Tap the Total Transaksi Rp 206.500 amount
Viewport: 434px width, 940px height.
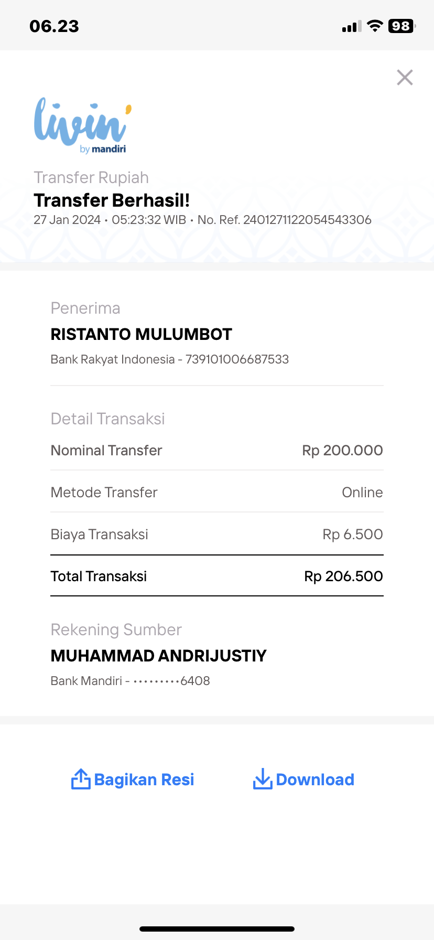click(x=344, y=576)
